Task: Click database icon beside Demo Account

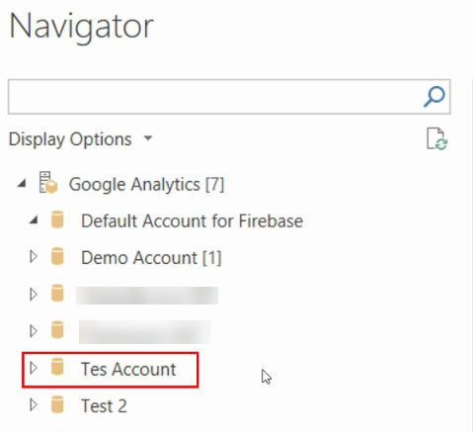Action: [x=57, y=256]
